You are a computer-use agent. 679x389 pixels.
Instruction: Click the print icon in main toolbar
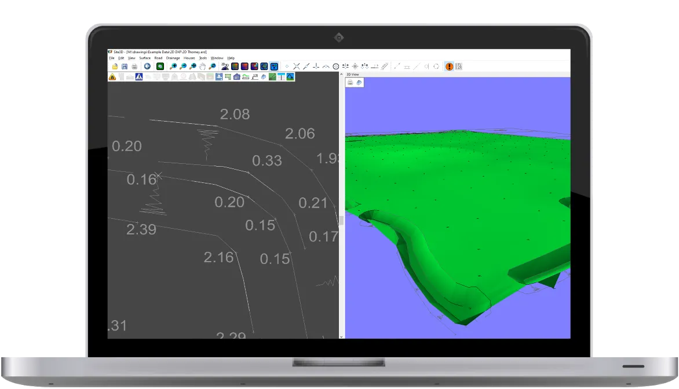[134, 67]
